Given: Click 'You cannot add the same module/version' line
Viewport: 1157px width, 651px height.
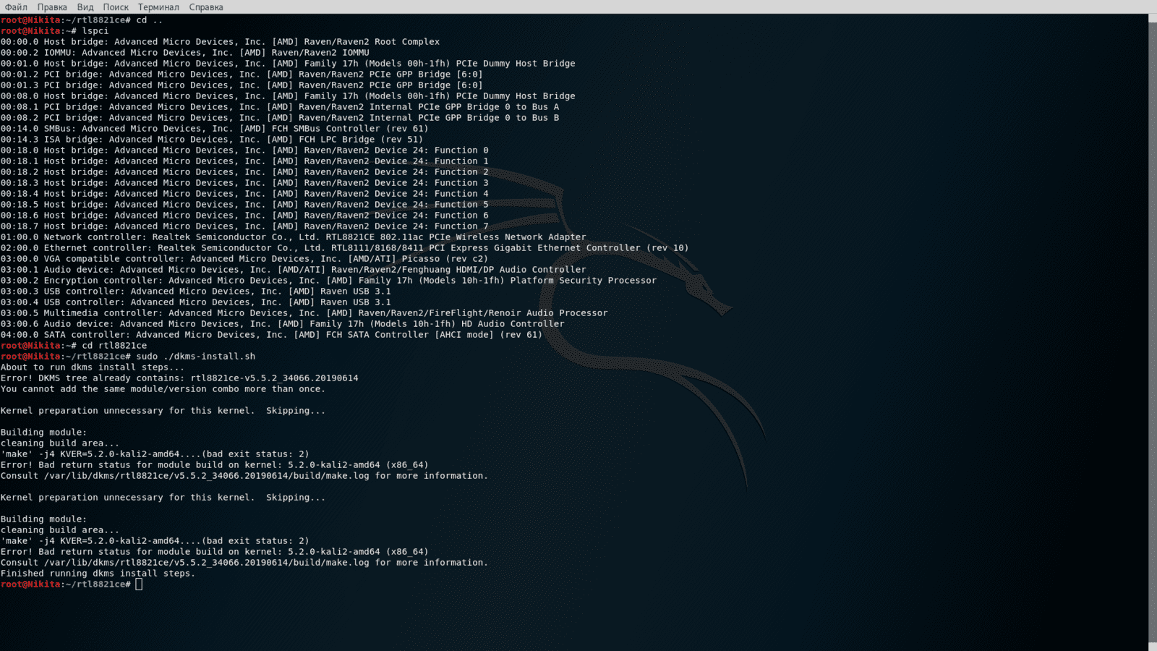Looking at the screenshot, I should [x=163, y=389].
